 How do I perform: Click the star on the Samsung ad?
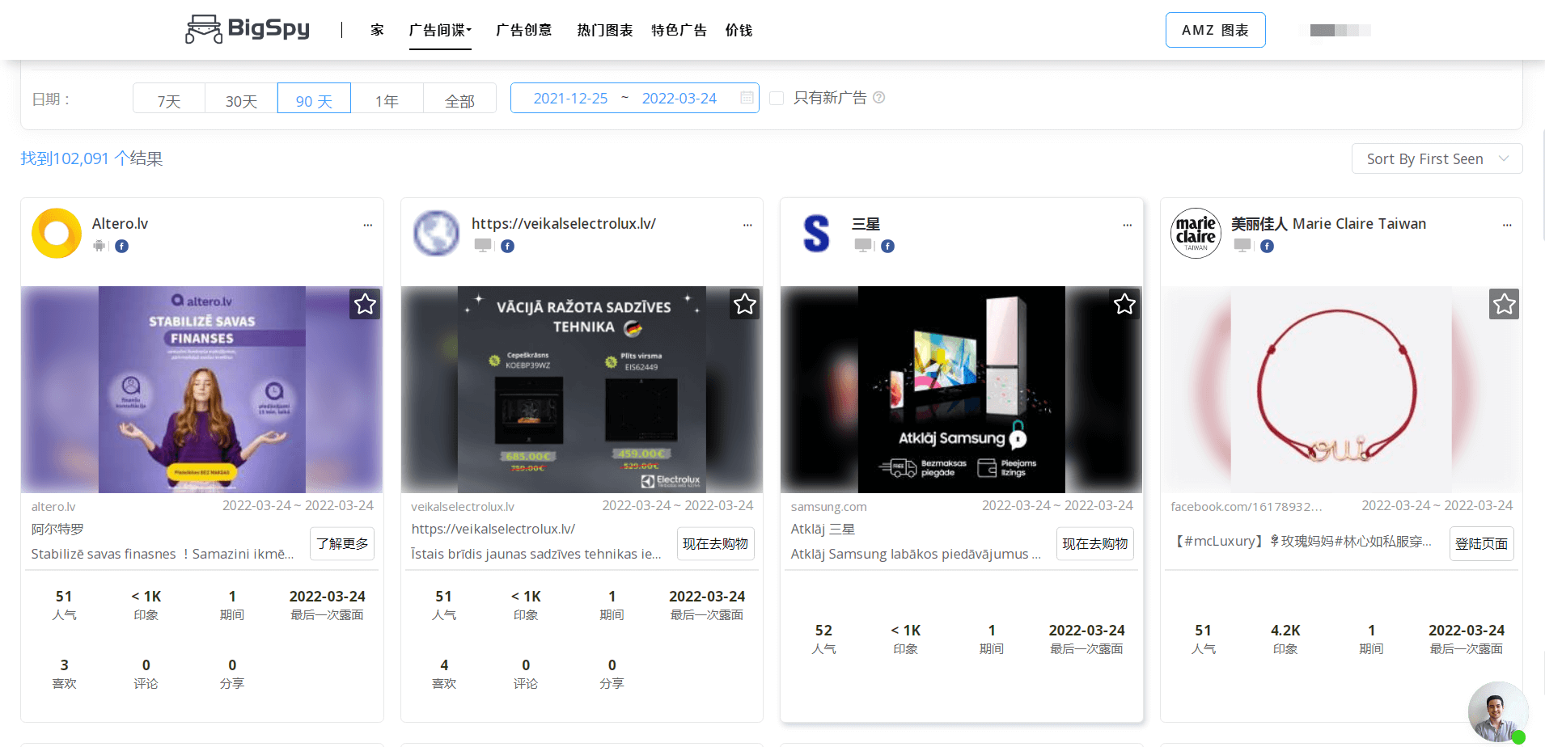coord(1124,304)
